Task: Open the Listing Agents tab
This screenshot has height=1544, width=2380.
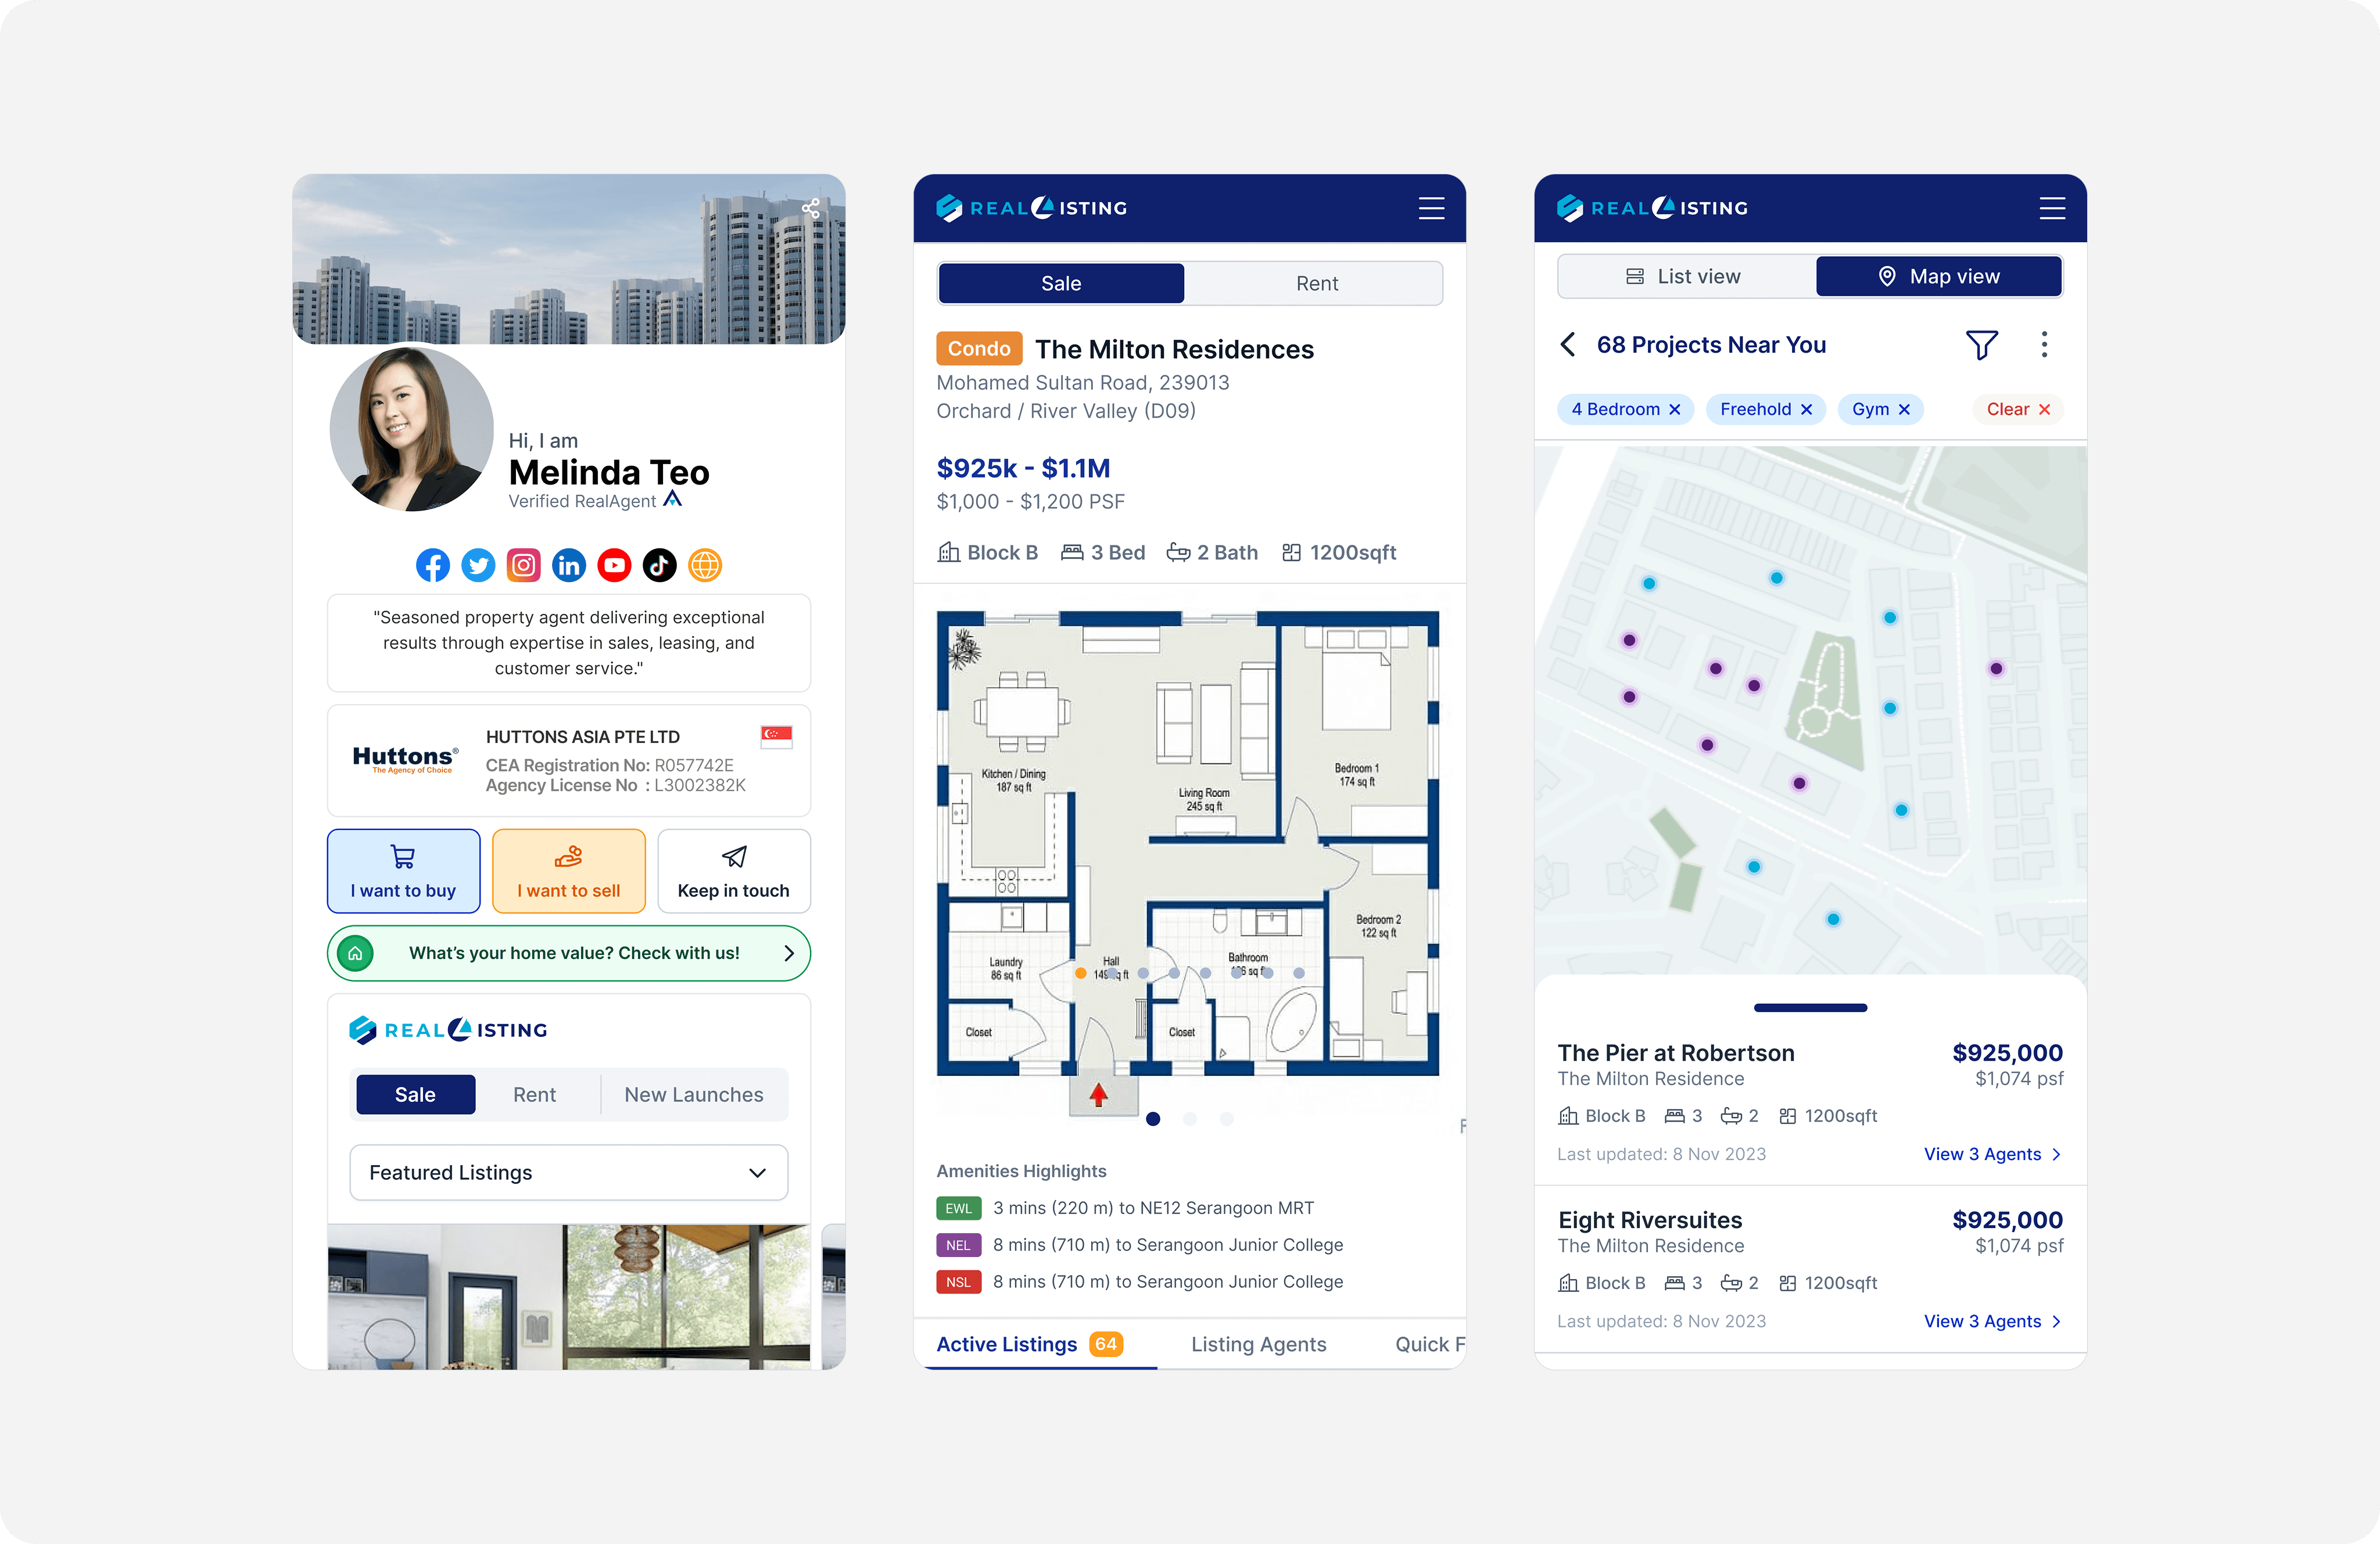Action: pyautogui.click(x=1258, y=1345)
